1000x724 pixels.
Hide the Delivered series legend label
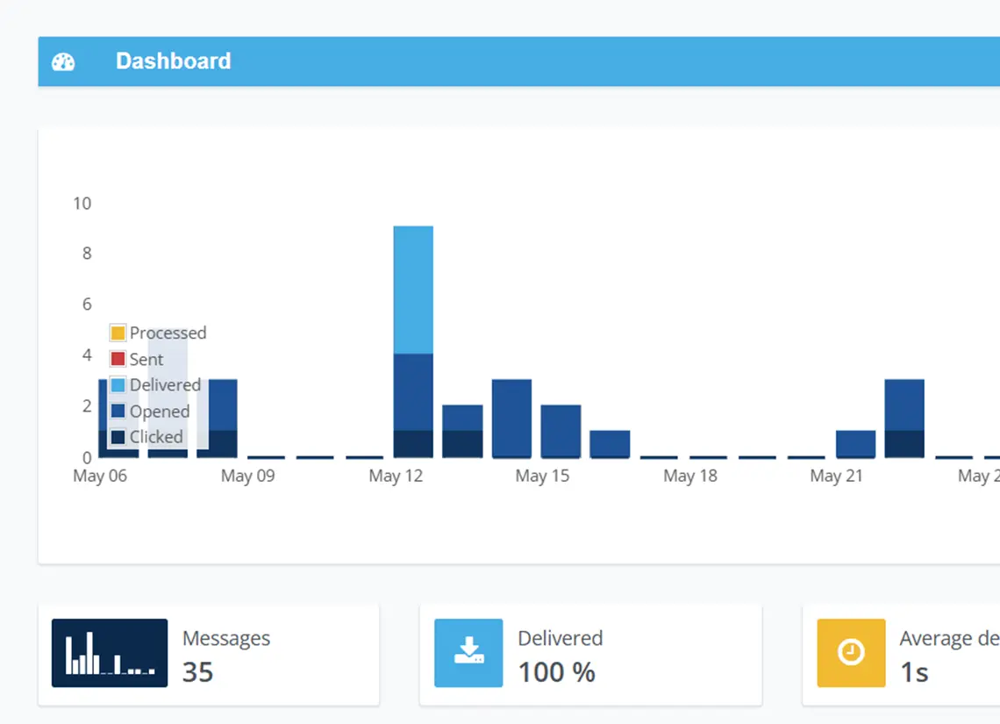(x=165, y=385)
